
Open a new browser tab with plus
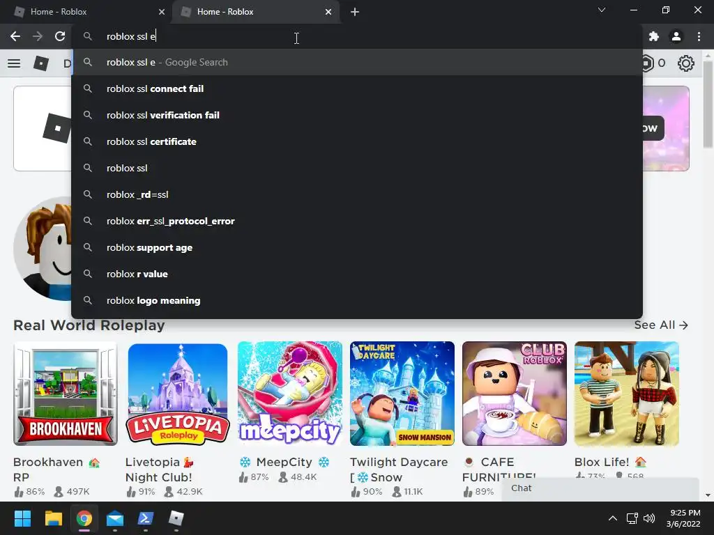(355, 12)
